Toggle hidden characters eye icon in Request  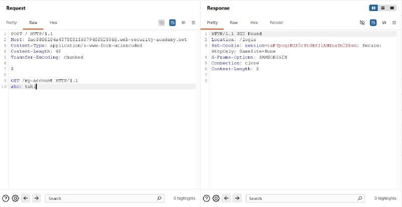[161, 23]
